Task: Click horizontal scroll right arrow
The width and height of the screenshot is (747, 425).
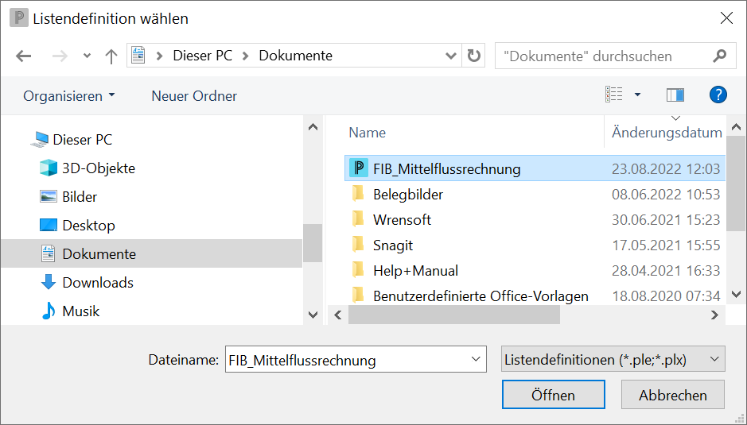Action: point(714,315)
